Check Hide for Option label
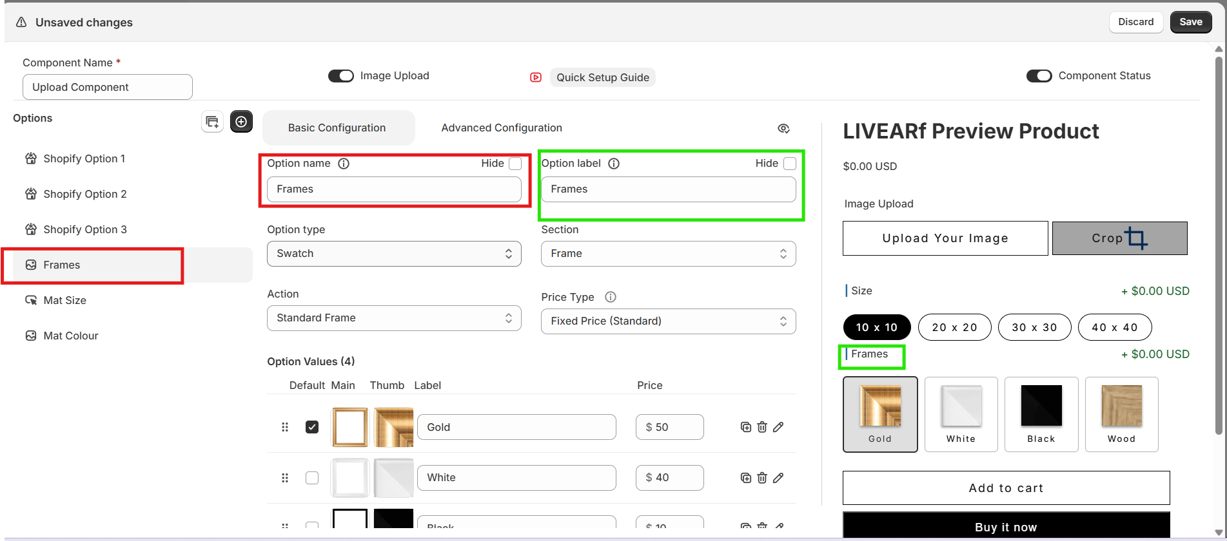This screenshot has height=541, width=1227. (790, 164)
